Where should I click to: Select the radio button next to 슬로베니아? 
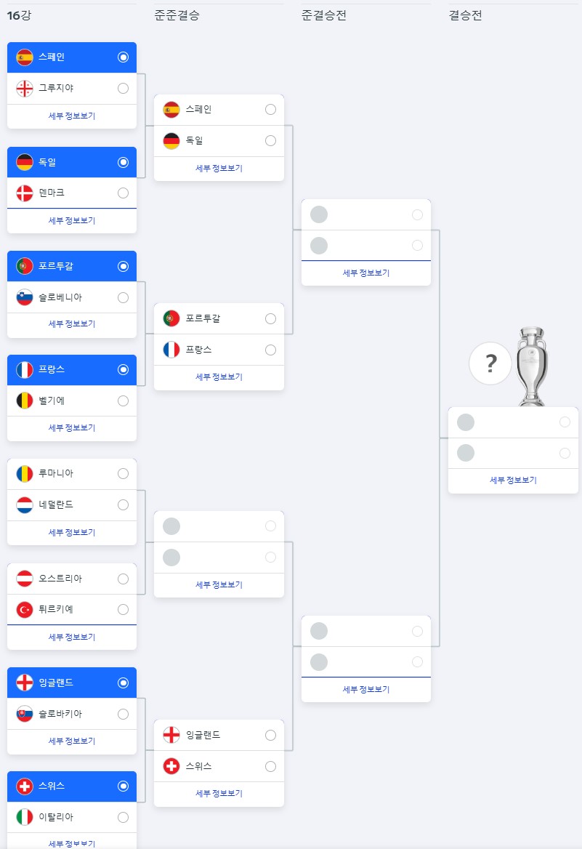point(123,297)
